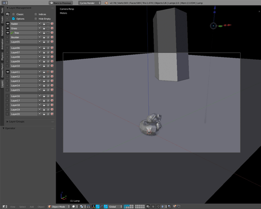The width and height of the screenshot is (261, 209).
Task: Toggle visibility eye for Rabbit layer
Action: pos(8,24)
